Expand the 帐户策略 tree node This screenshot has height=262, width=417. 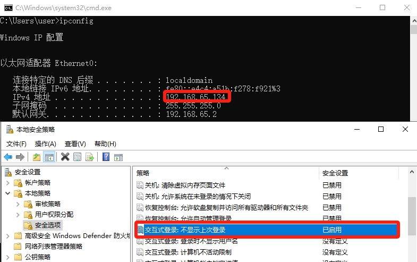click(x=8, y=183)
